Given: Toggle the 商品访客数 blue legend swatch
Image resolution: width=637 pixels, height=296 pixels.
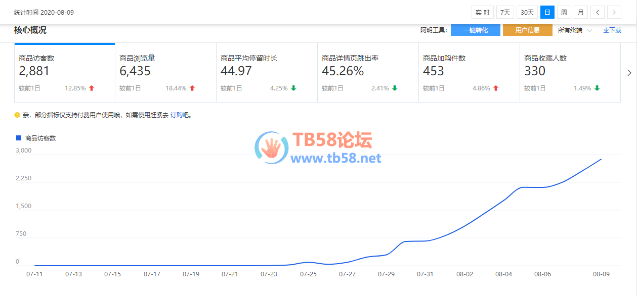Looking at the screenshot, I should [19, 138].
